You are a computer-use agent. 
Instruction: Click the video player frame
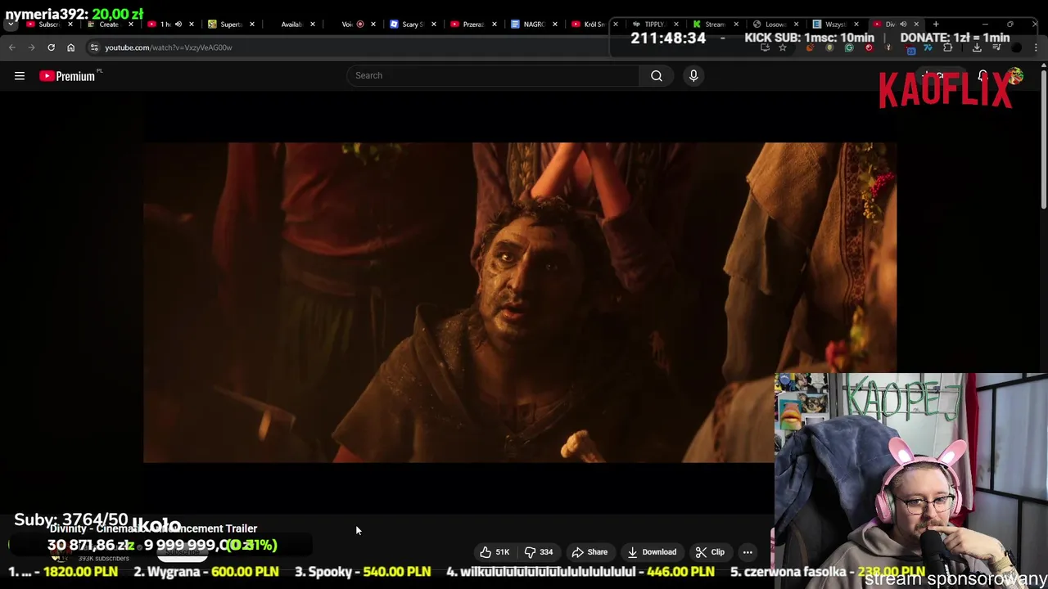(520, 303)
